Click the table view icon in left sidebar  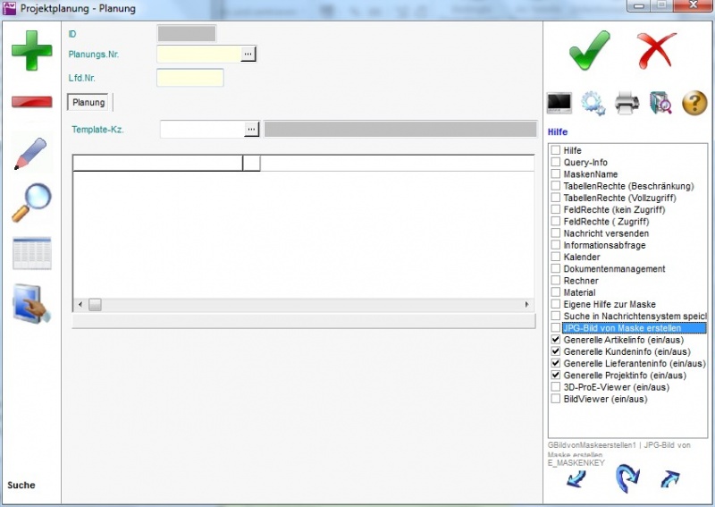tap(31, 253)
